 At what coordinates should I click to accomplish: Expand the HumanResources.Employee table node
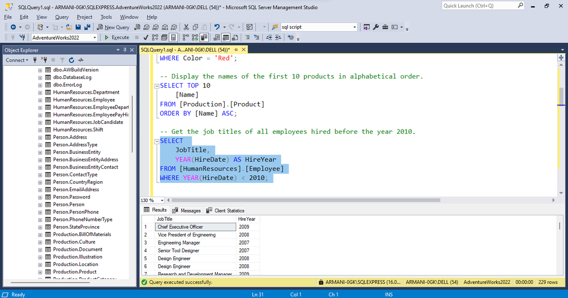pos(41,100)
